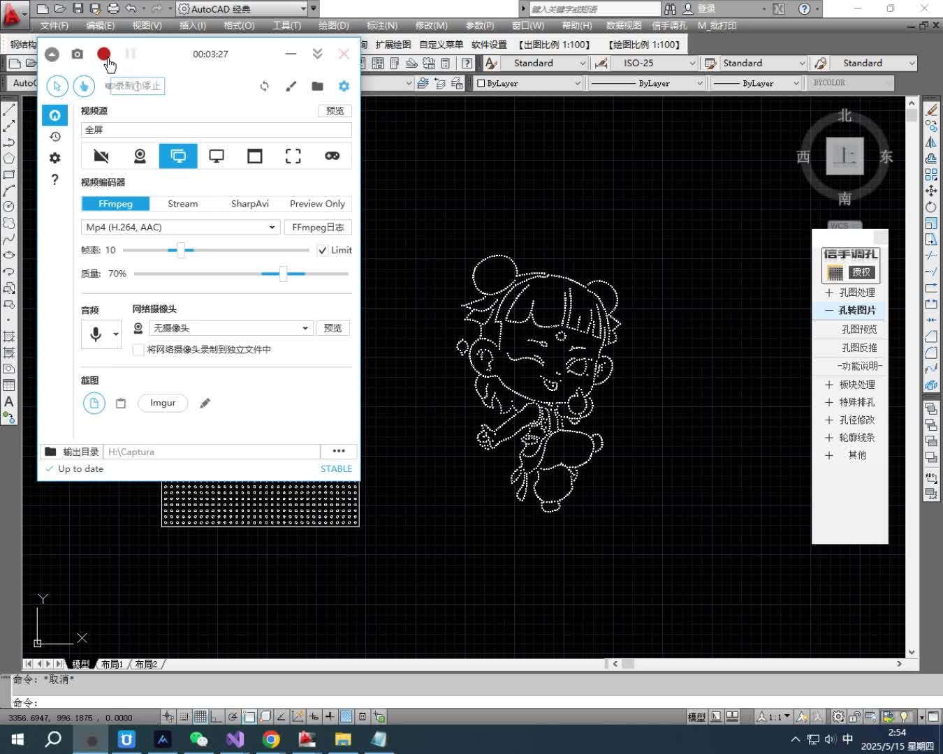This screenshot has height=754, width=943.
Task: Enable 将网络摄像头录制到独立文件中 checkbox
Action: 138,350
